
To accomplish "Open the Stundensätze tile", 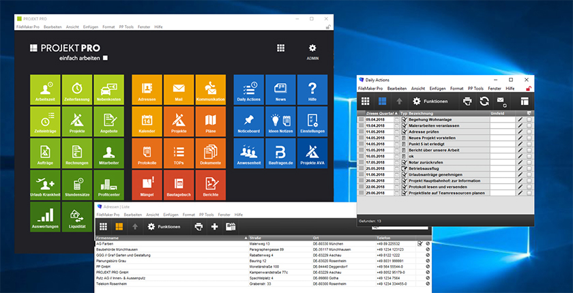I will click(77, 185).
